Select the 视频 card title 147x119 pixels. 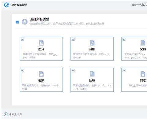[41, 80]
